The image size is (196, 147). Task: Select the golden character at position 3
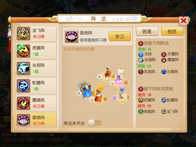tap(99, 94)
